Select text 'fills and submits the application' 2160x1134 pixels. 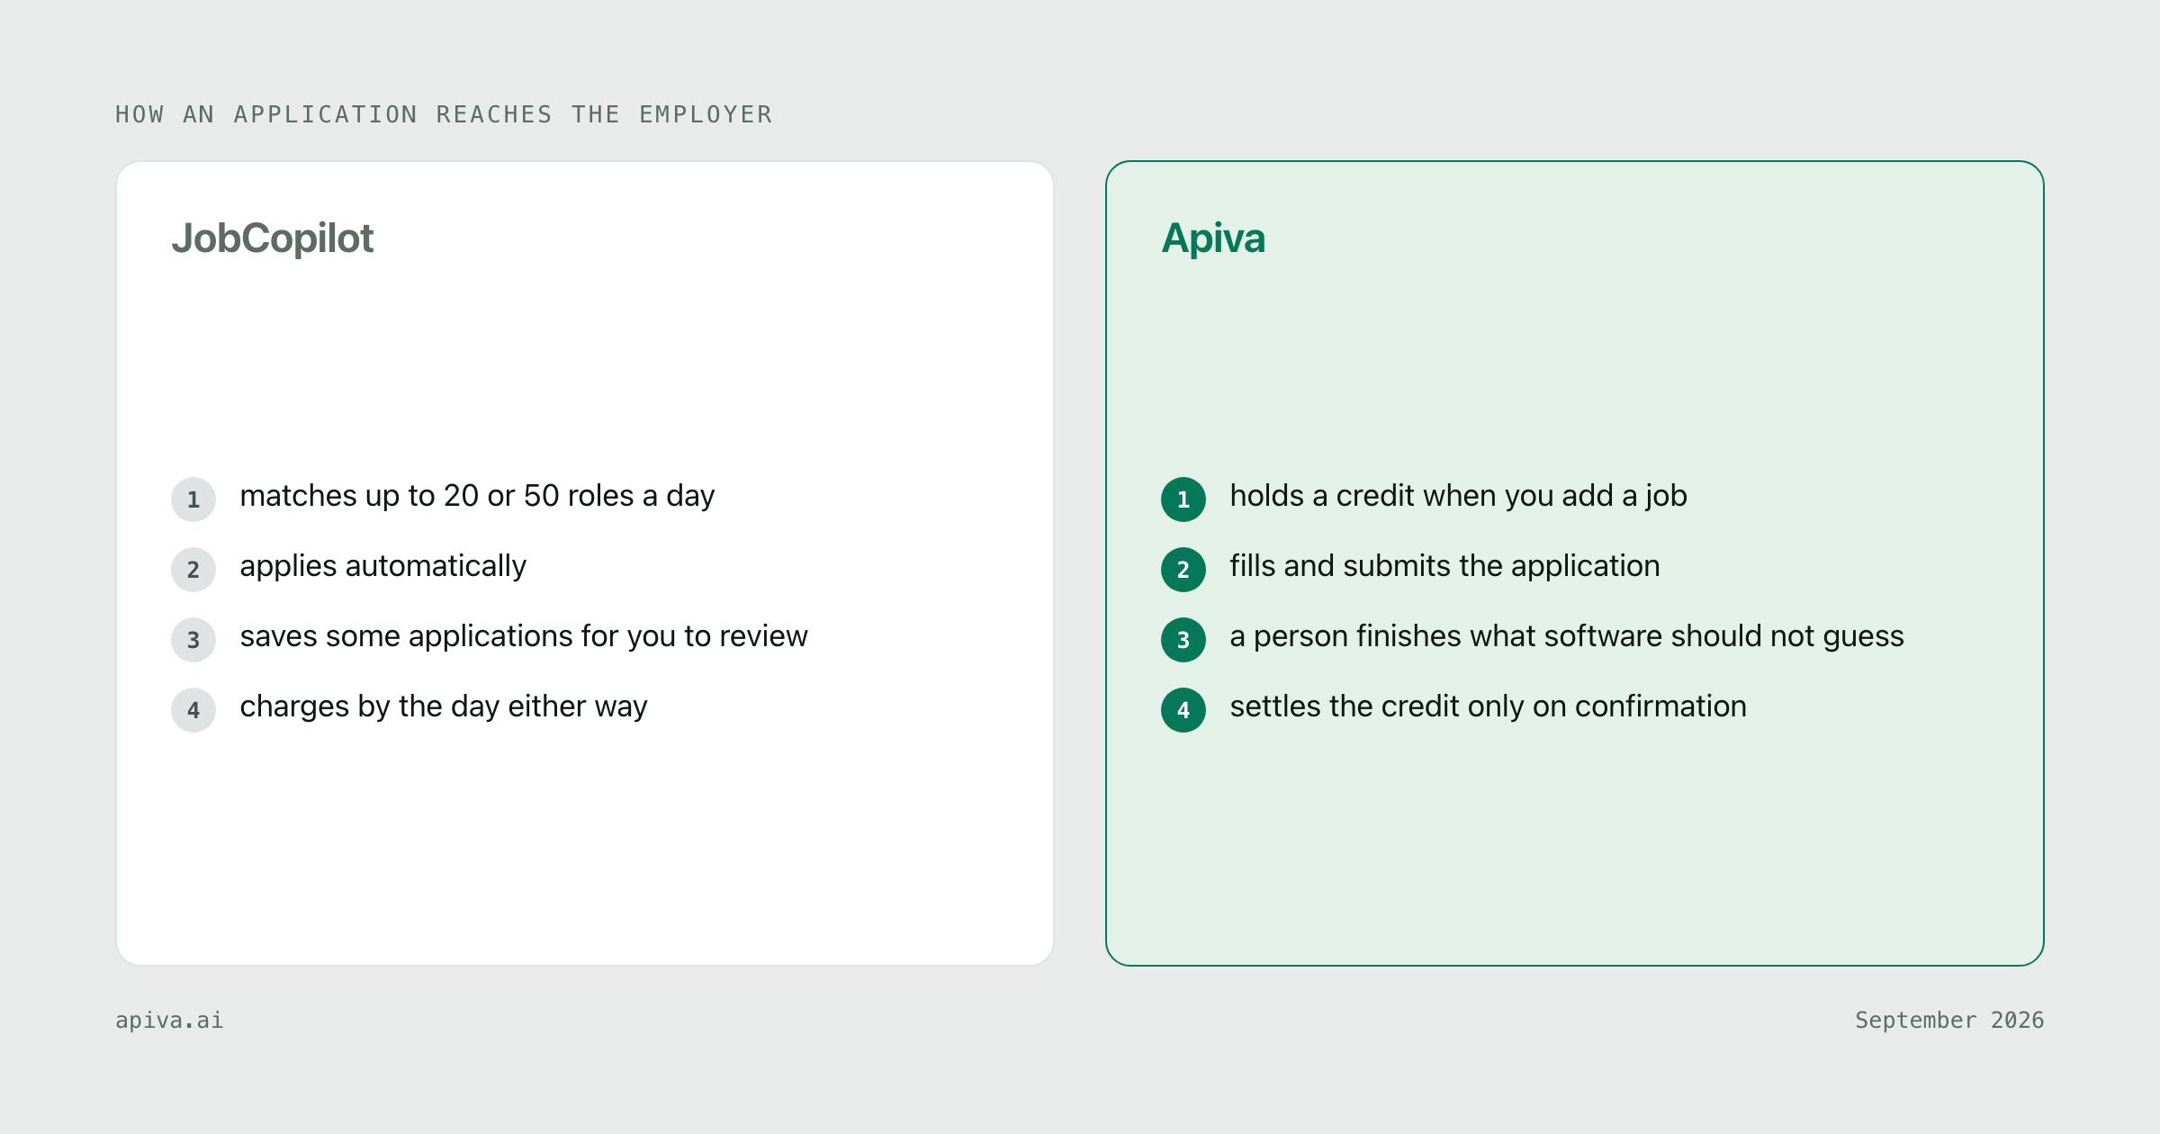point(1444,566)
